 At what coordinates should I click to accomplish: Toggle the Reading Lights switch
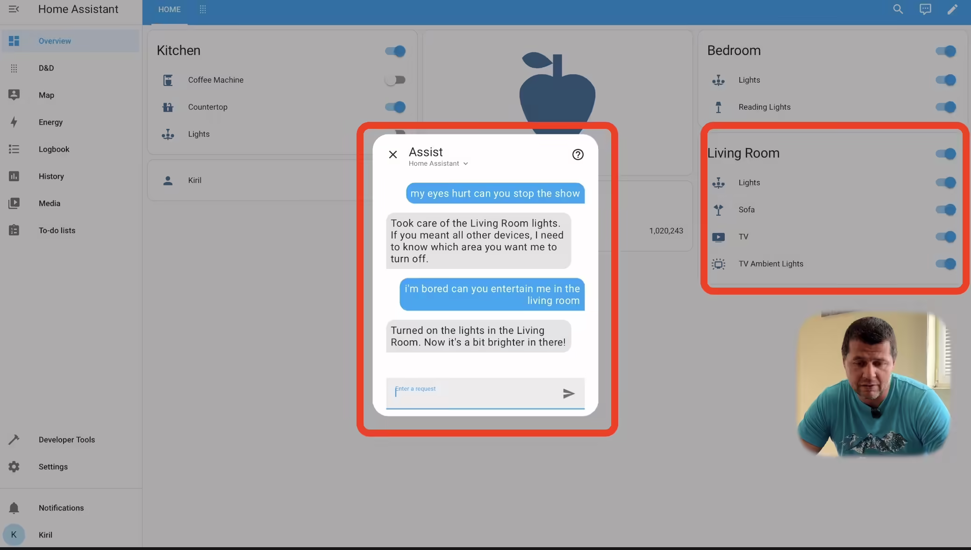[946, 107]
